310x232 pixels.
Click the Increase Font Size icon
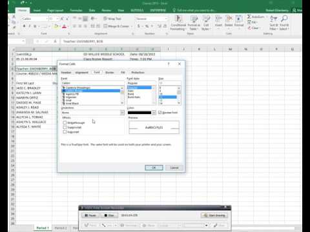[x=62, y=19]
